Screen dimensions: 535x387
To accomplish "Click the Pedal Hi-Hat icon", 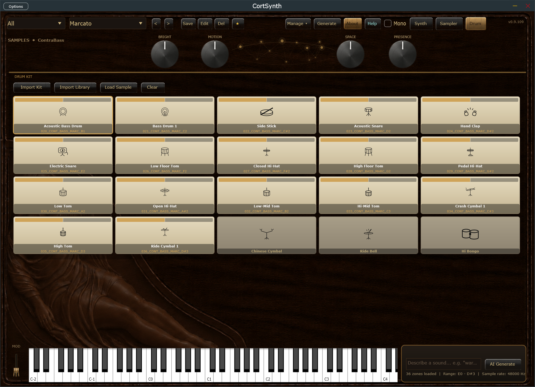I will 470,152.
